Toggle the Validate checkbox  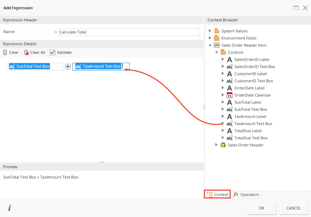(x=52, y=52)
